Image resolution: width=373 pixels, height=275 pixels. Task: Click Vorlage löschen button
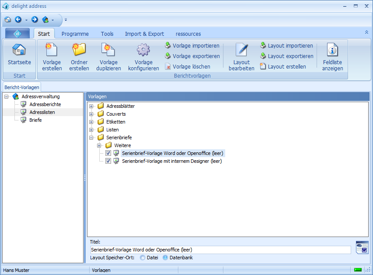(187, 67)
